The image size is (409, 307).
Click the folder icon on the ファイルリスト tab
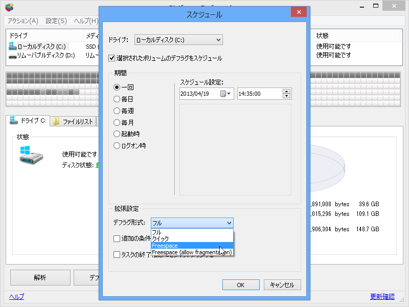tap(55, 121)
